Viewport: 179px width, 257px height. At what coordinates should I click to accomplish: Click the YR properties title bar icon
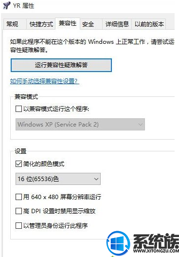point(6,5)
